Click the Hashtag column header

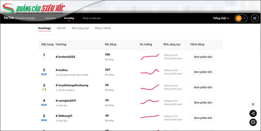click(61, 44)
